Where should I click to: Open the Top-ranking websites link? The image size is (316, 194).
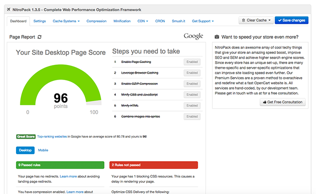click(52, 136)
